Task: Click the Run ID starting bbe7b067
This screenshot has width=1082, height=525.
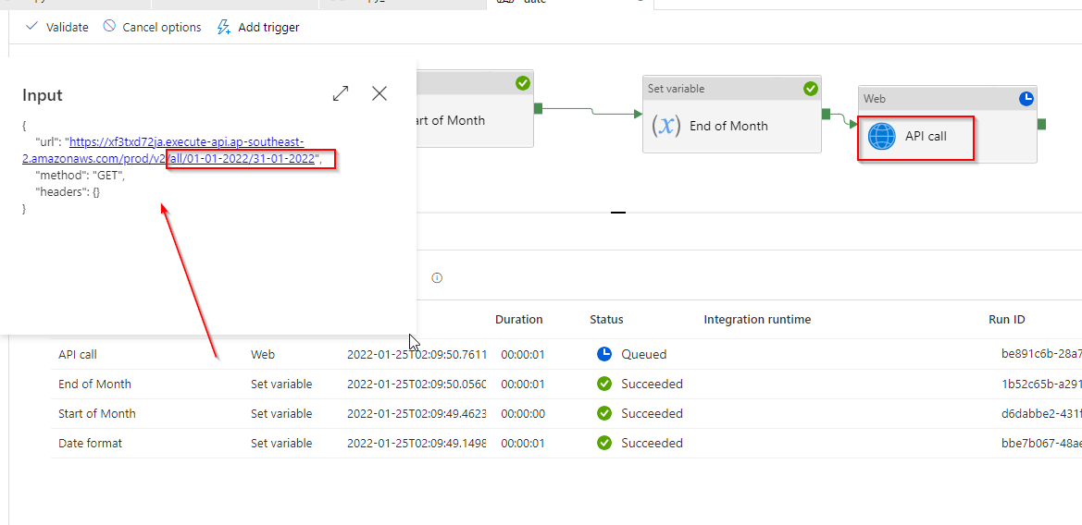Action: click(x=1041, y=443)
